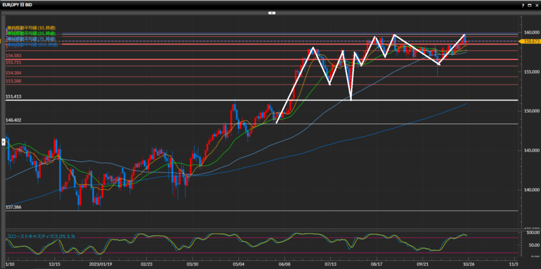This screenshot has width=541, height=269.
Task: Select the horizontal line labeled 154.384
Action: (x=158, y=76)
